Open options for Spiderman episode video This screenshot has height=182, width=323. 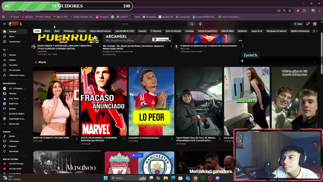coord(243,46)
